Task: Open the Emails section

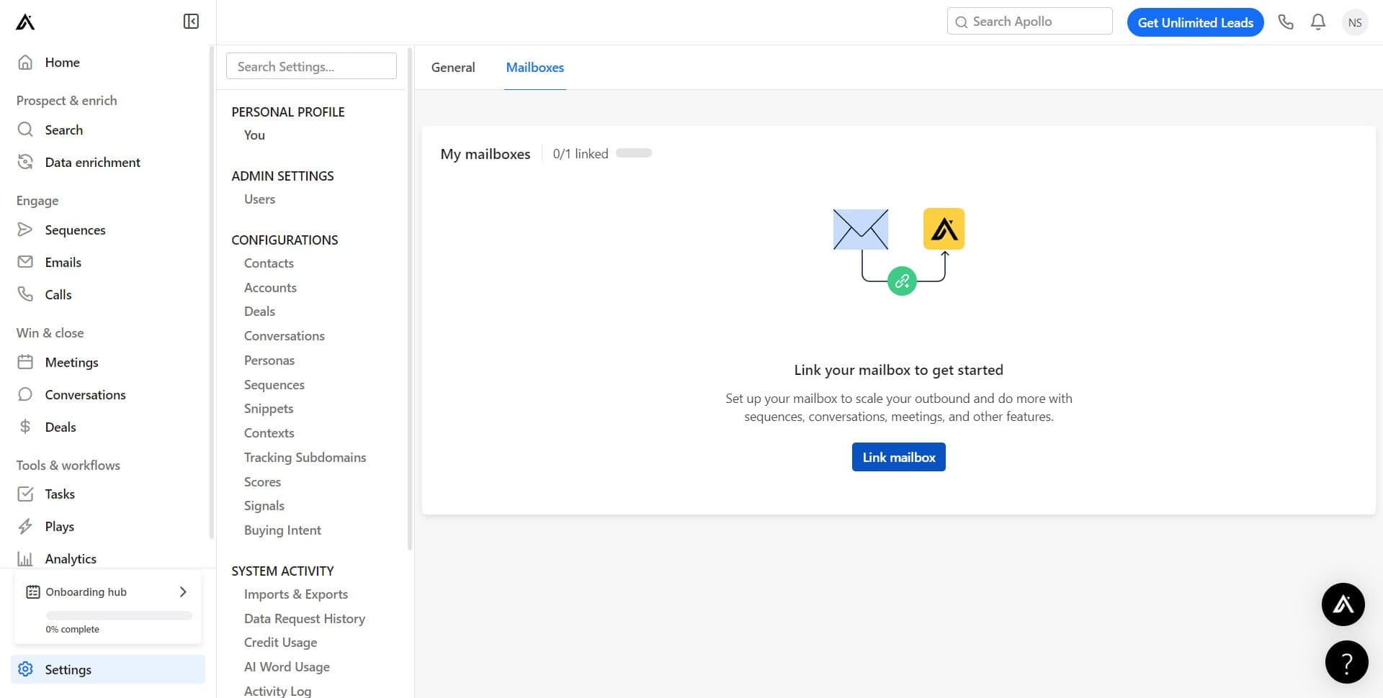Action: click(x=63, y=262)
